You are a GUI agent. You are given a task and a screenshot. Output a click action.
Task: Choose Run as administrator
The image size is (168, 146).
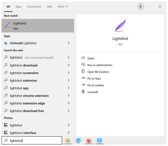(x=100, y=65)
